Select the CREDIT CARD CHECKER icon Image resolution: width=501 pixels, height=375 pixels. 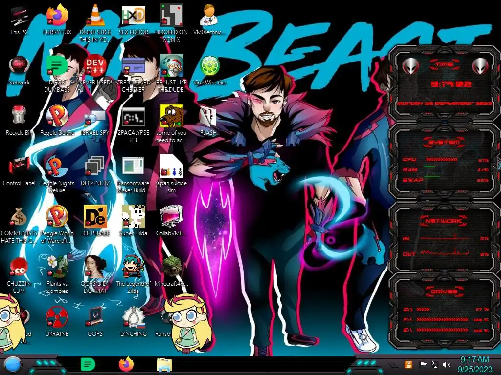(x=133, y=74)
